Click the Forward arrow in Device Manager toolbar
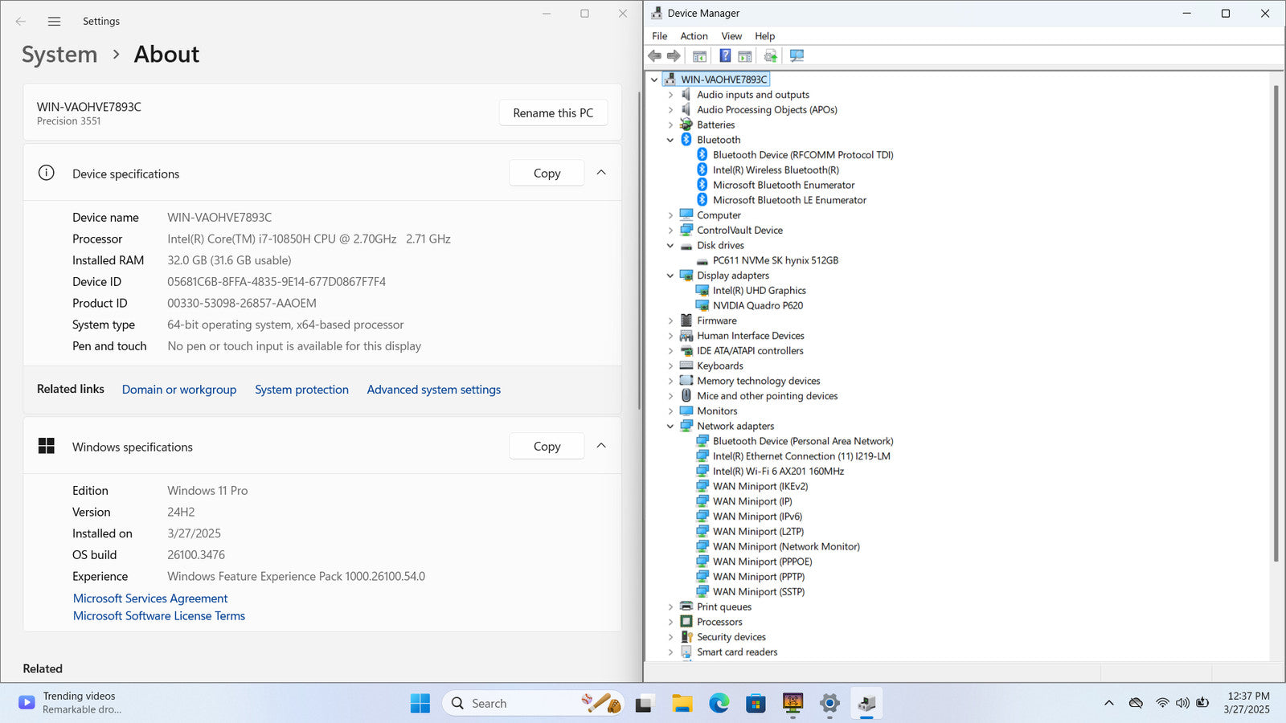The width and height of the screenshot is (1286, 723). coord(674,55)
